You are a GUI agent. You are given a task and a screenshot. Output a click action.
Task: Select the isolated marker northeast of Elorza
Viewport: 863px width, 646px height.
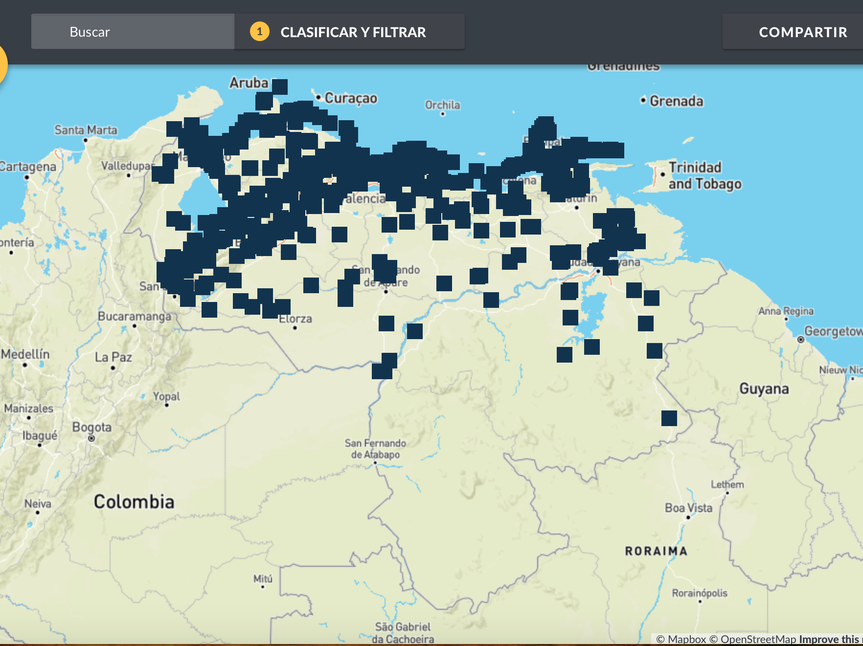[x=311, y=285]
